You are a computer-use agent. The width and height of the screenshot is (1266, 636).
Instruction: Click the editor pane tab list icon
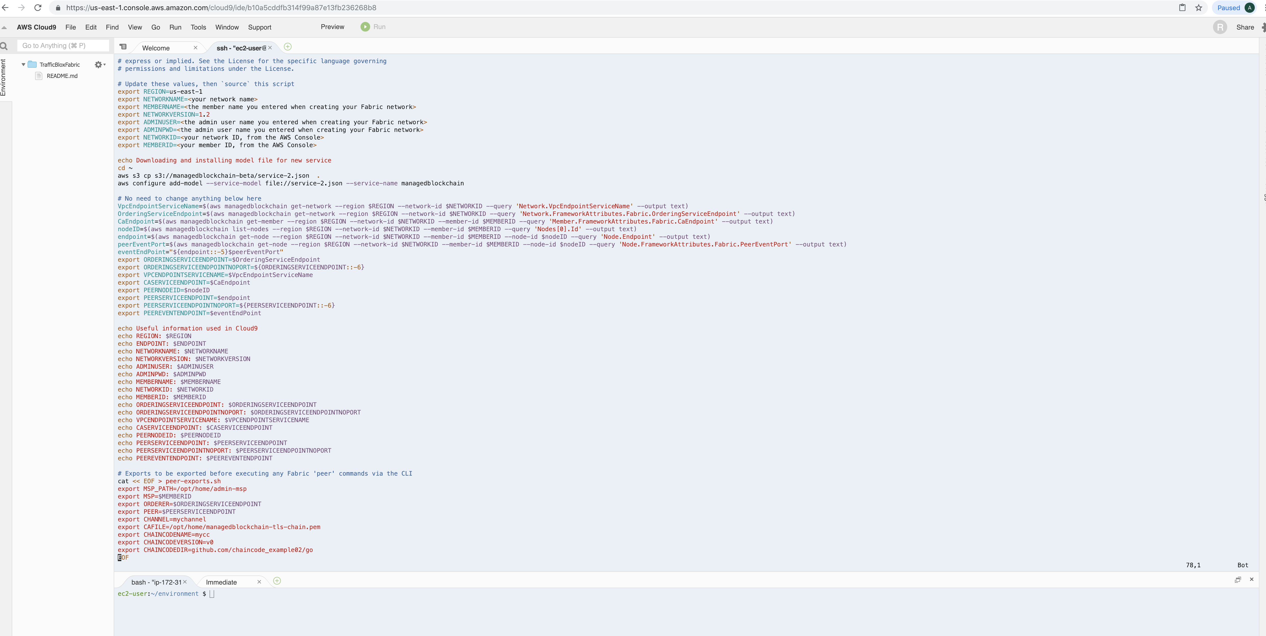point(123,47)
